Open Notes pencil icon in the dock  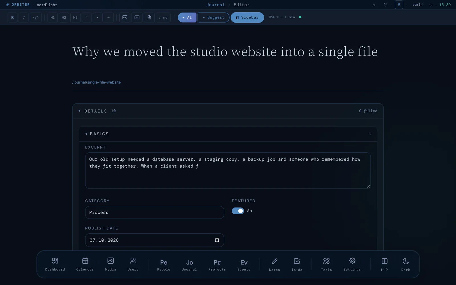click(274, 264)
